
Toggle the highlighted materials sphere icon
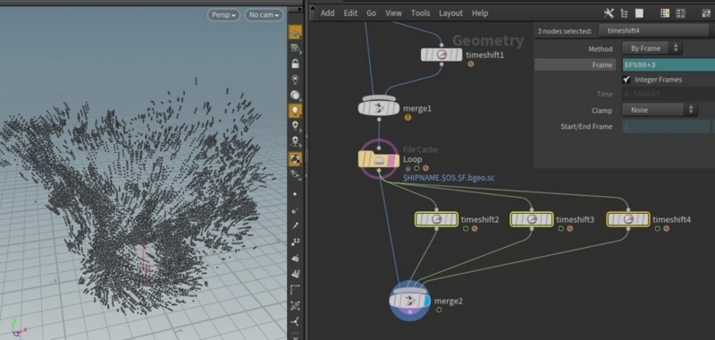pyautogui.click(x=295, y=158)
